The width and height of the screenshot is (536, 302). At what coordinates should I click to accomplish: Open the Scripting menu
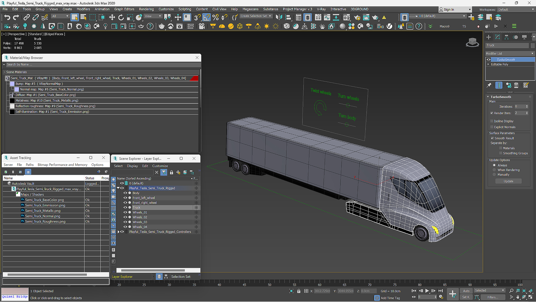point(185,9)
